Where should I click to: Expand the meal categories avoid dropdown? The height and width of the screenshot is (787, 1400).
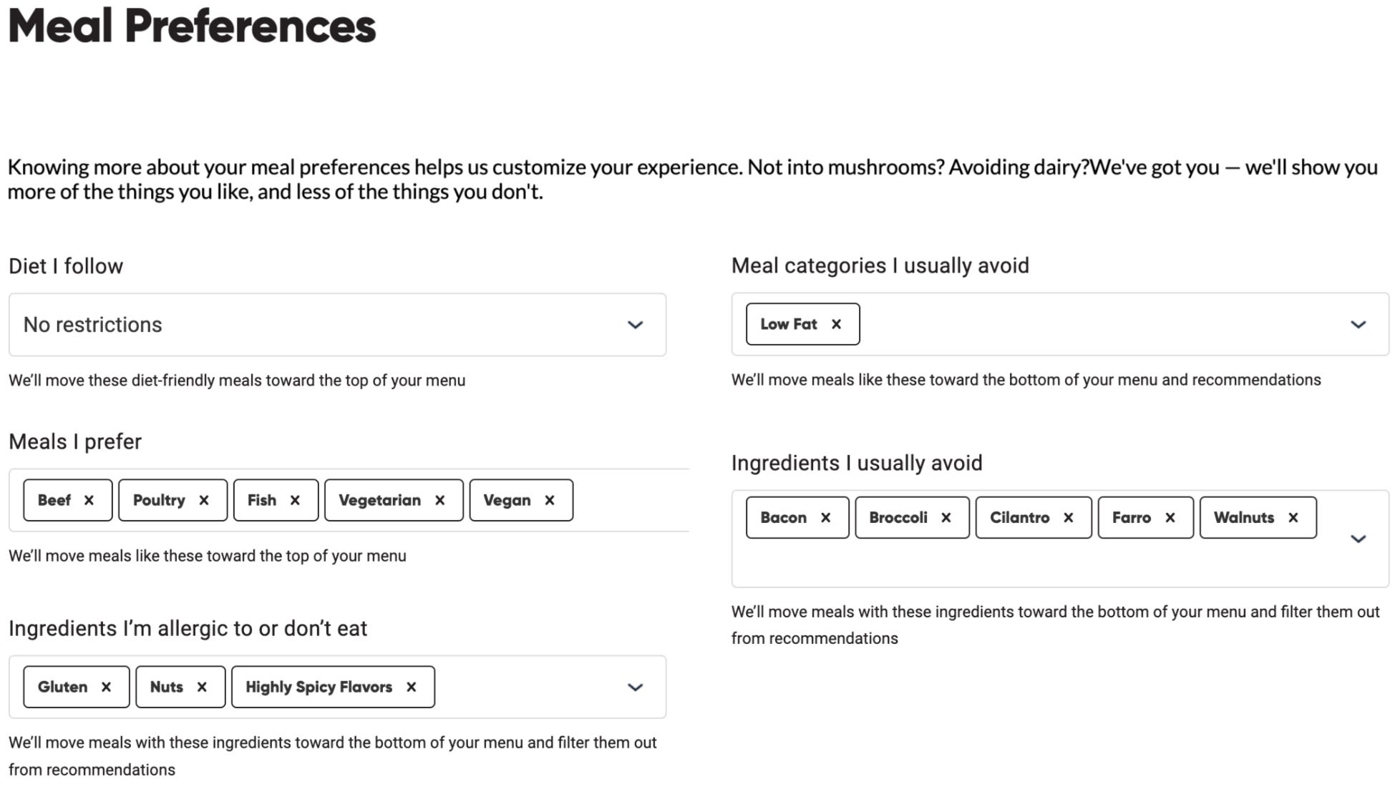click(1358, 324)
